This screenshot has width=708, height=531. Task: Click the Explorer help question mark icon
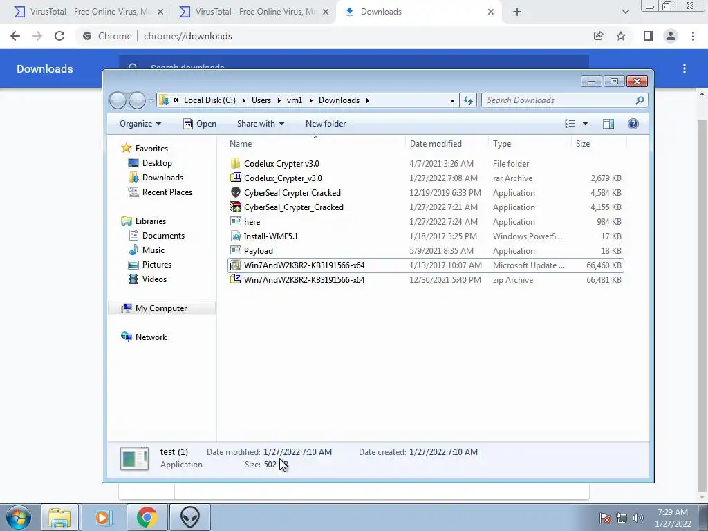pyautogui.click(x=633, y=124)
